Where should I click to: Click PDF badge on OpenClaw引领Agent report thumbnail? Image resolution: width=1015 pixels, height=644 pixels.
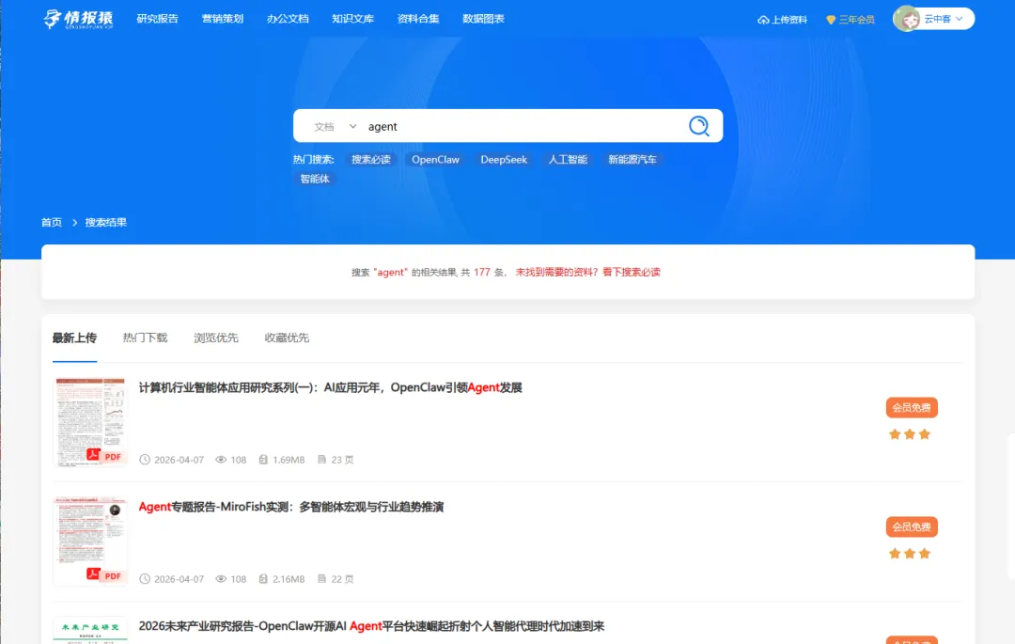(x=105, y=456)
